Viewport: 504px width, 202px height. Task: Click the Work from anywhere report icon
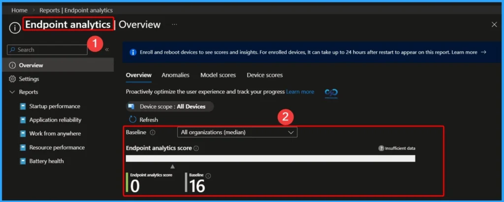(x=23, y=134)
